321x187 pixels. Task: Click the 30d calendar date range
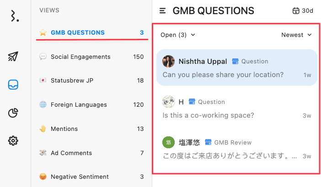pos(303,10)
